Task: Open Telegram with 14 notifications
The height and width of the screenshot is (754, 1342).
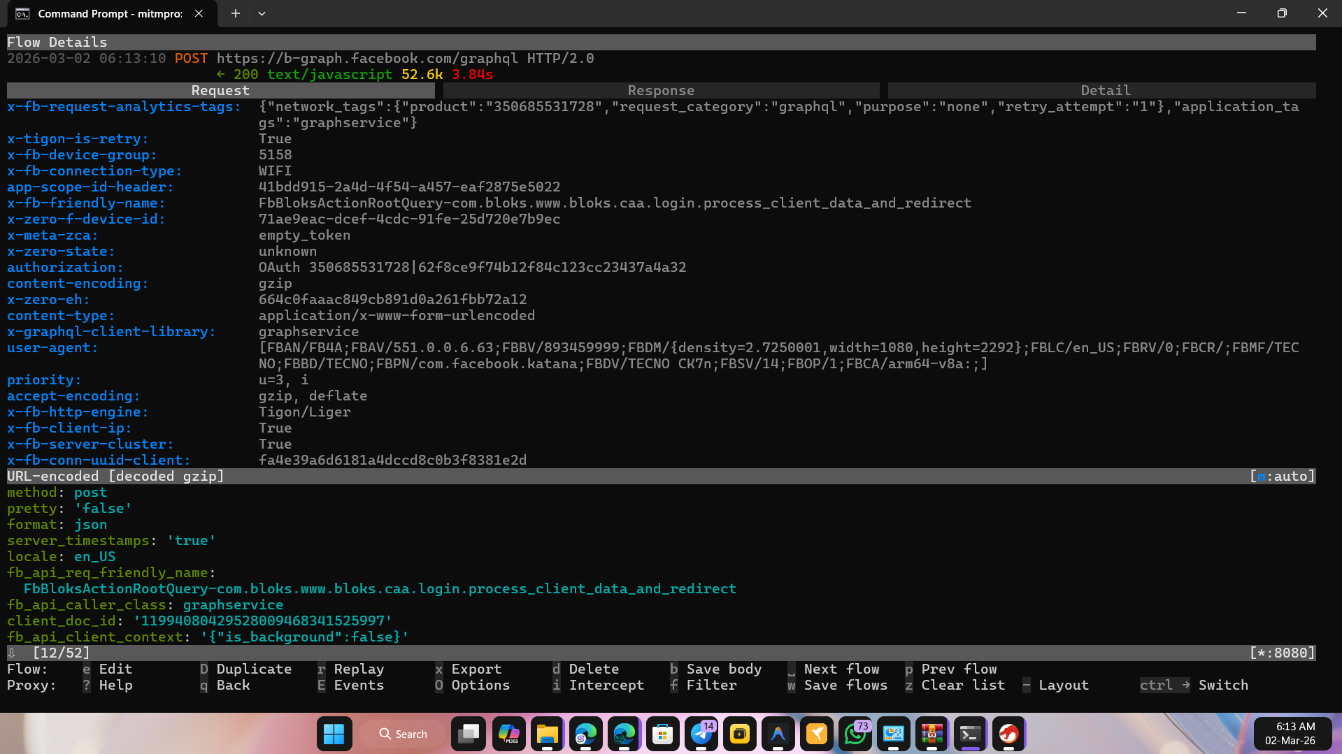Action: [x=701, y=734]
